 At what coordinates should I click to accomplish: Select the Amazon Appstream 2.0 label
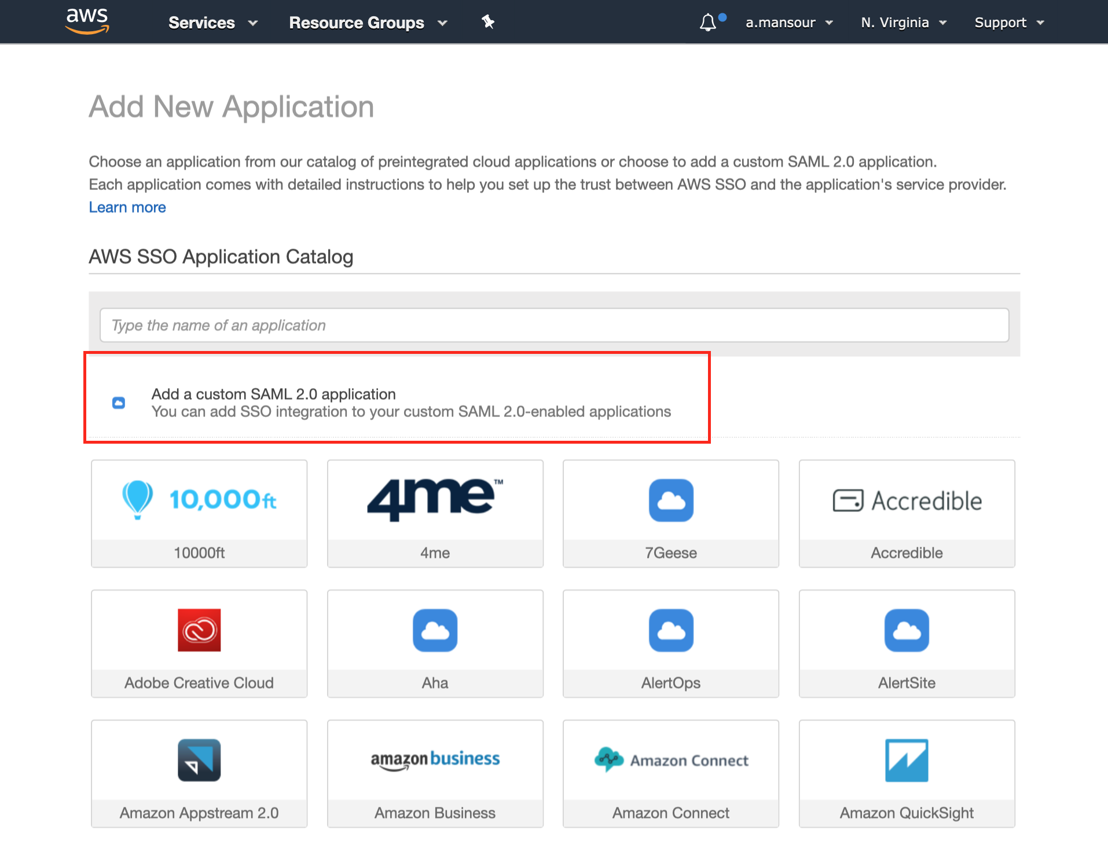[x=199, y=813]
